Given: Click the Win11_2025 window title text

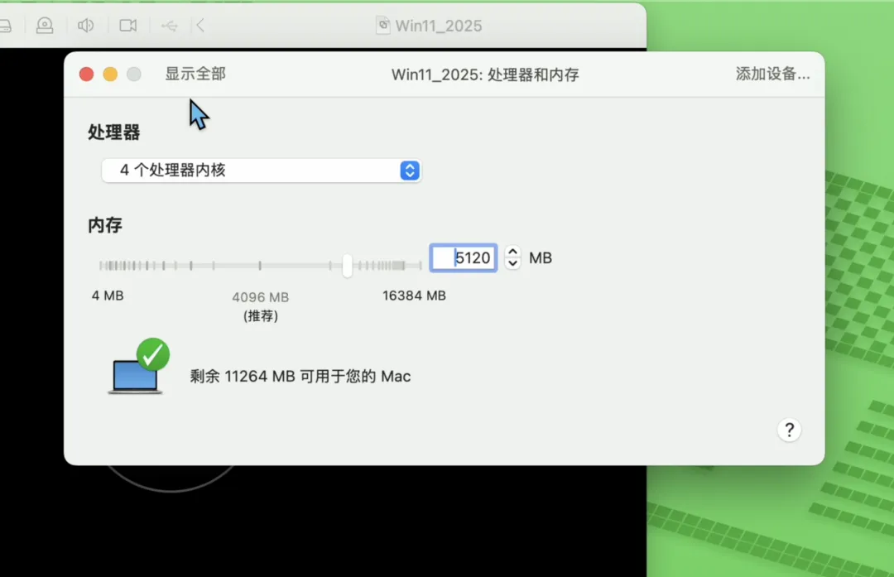Looking at the screenshot, I should (439, 26).
